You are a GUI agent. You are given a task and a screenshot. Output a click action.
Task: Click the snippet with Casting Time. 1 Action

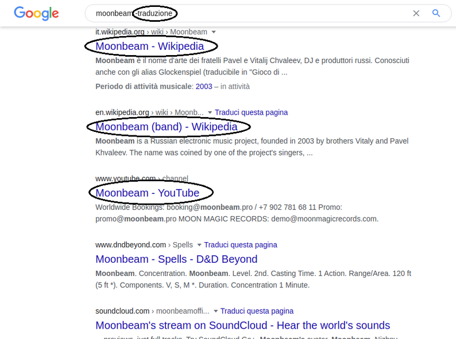click(253, 279)
